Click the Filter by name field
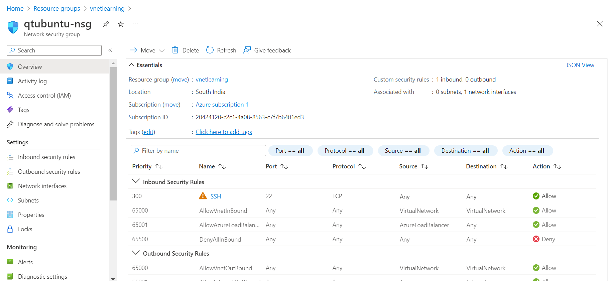Image resolution: width=608 pixels, height=281 pixels. (x=198, y=151)
